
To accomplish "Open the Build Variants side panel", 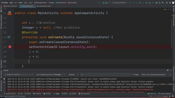I will point(1,85).
